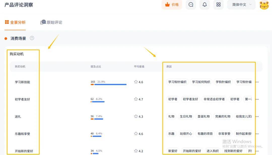Image resolution: width=272 pixels, height=155 pixels.
Task: Select the 乐趣 reason tag
Action: [172, 134]
